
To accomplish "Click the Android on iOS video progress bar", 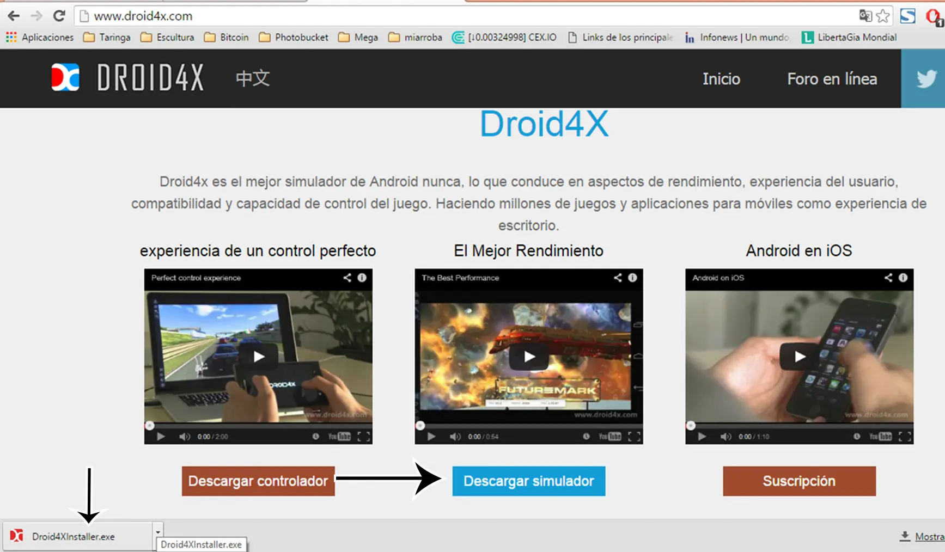I will 800,426.
